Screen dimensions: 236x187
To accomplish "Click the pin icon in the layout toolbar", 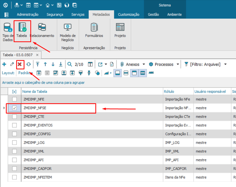I will click(89, 73).
